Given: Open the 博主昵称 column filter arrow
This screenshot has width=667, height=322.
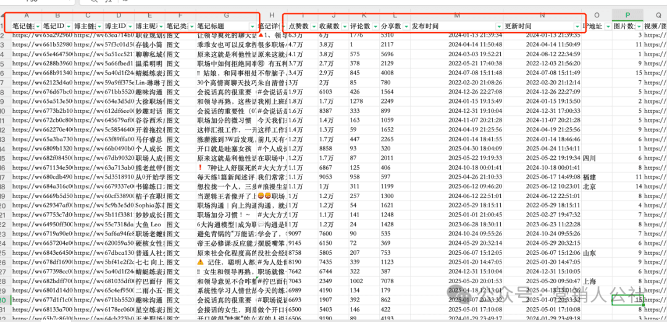Looking at the screenshot, I should tap(161, 27).
